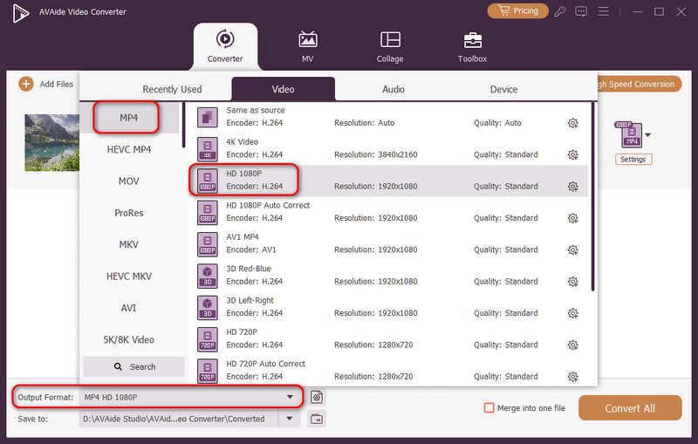698x444 pixels.
Task: Select HEVC MP4 in the format list
Action: 128,149
